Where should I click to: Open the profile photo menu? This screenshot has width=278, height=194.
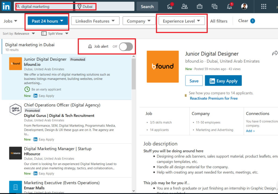click(x=244, y=7)
